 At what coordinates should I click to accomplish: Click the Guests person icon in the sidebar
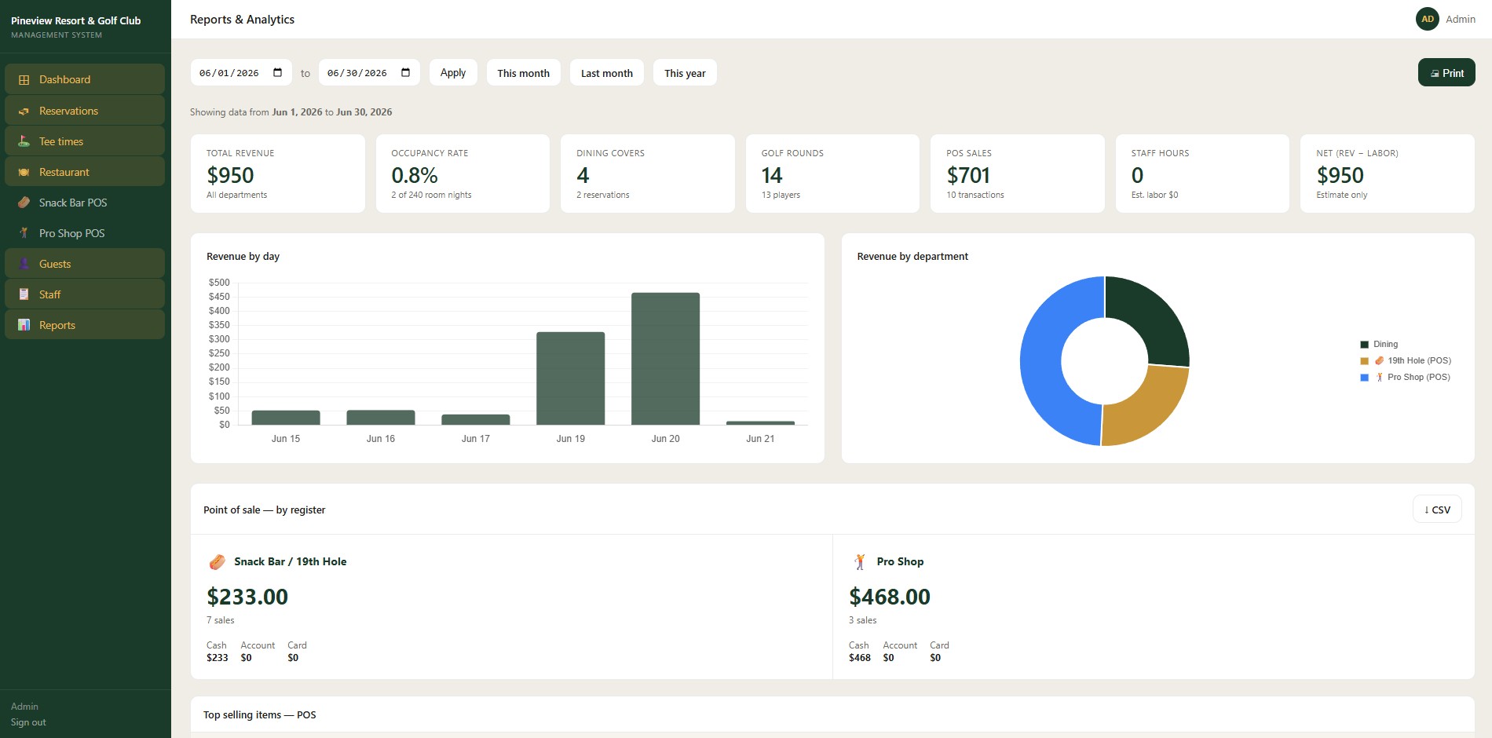click(x=24, y=264)
